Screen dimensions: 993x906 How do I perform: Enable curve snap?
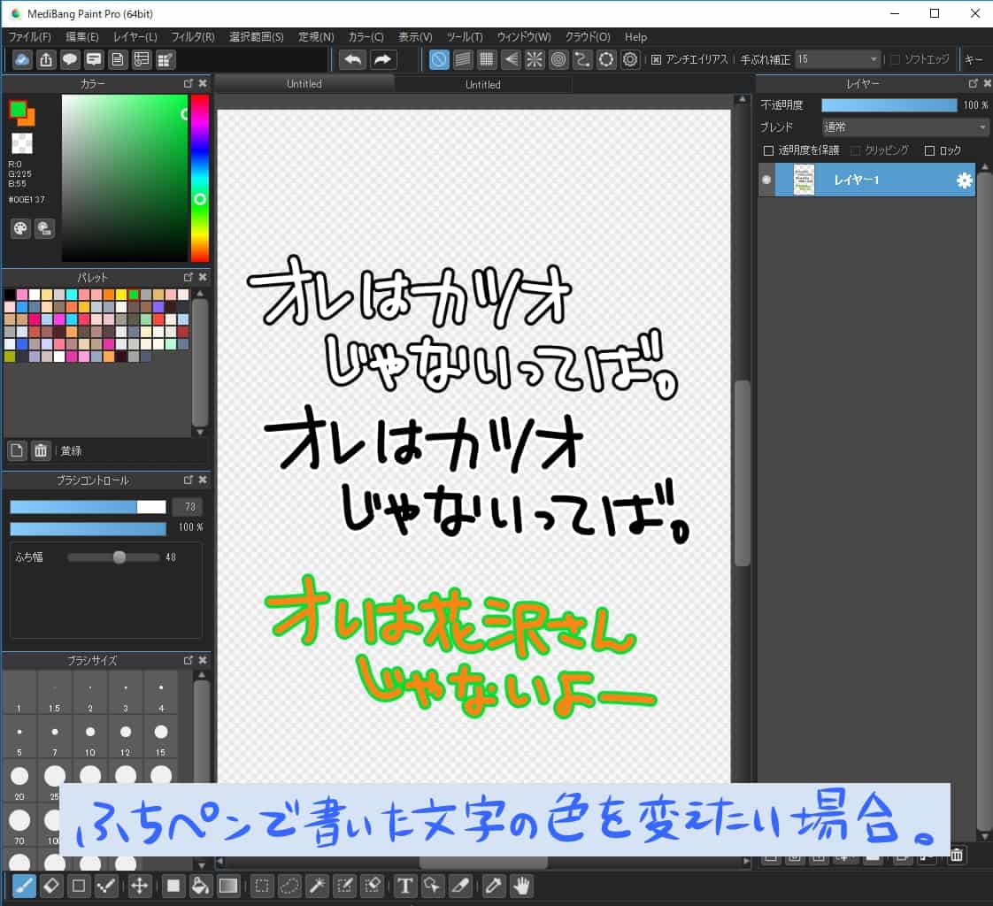[582, 59]
